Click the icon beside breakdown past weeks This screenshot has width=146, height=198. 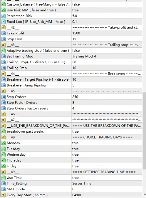[4, 132]
